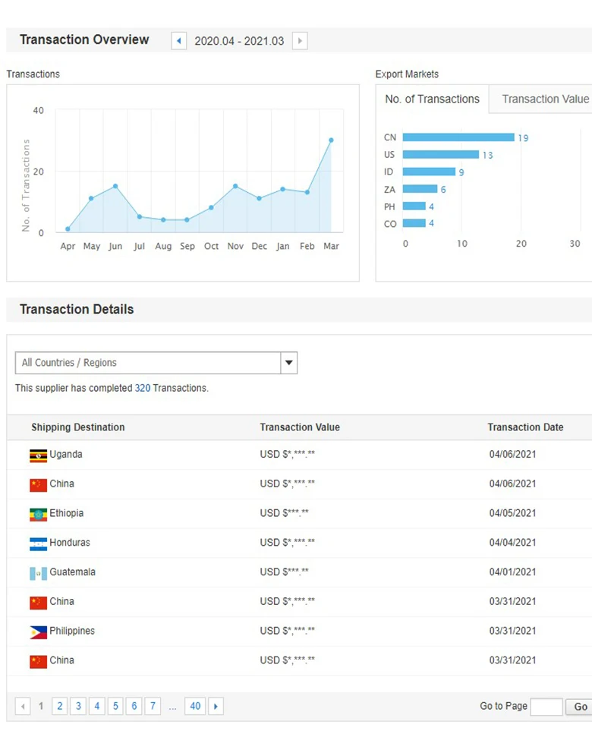Open page 2 of transaction details
592x756 pixels.
point(59,707)
